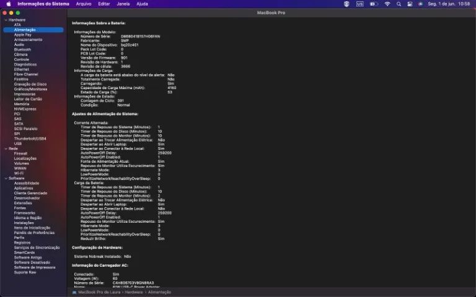Click Alimentação in the bottom path bar

[x=159, y=292]
